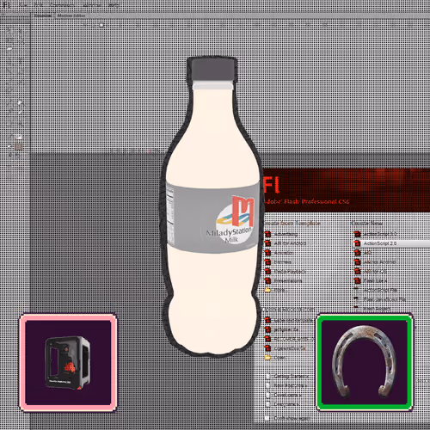This screenshot has width=430, height=430.
Task: Switch to the Timeline tab
Action: [43, 15]
